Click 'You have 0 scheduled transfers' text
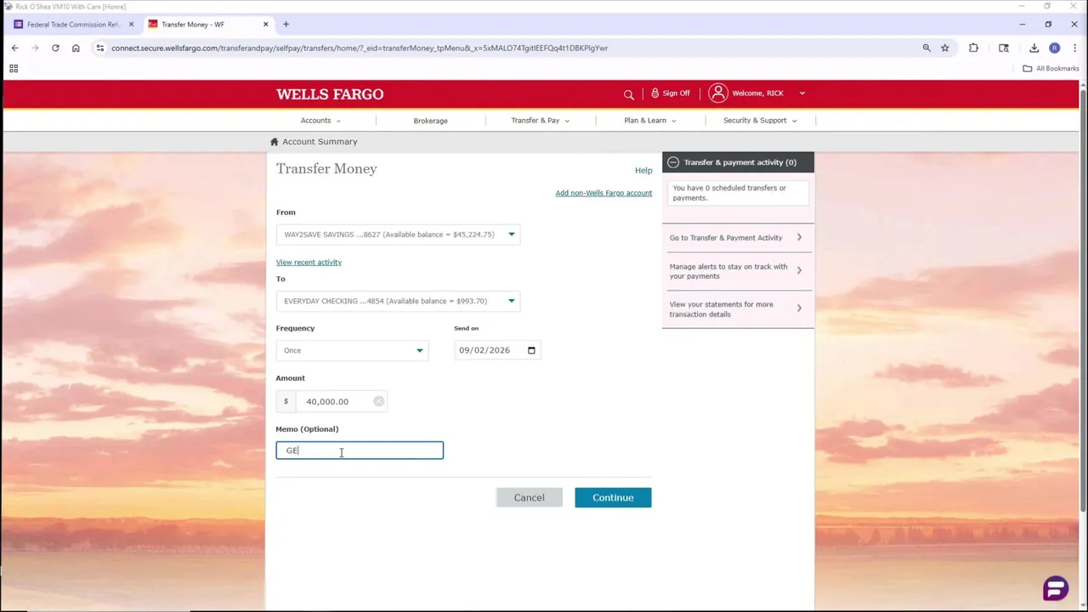The width and height of the screenshot is (1088, 612). tap(729, 193)
